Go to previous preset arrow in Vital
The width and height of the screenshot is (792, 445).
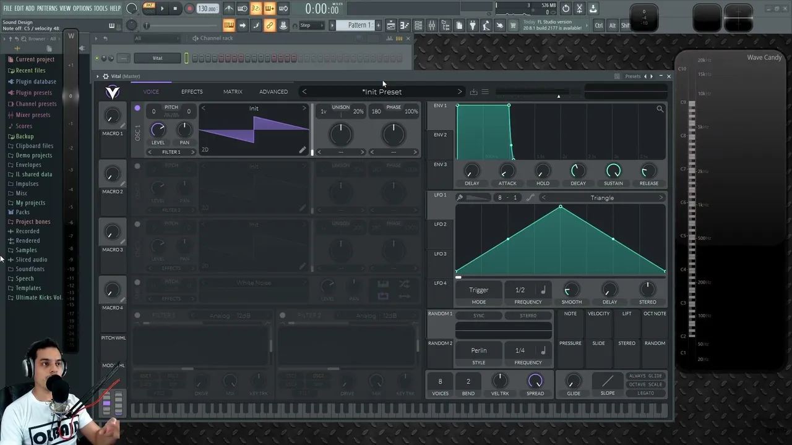point(304,91)
